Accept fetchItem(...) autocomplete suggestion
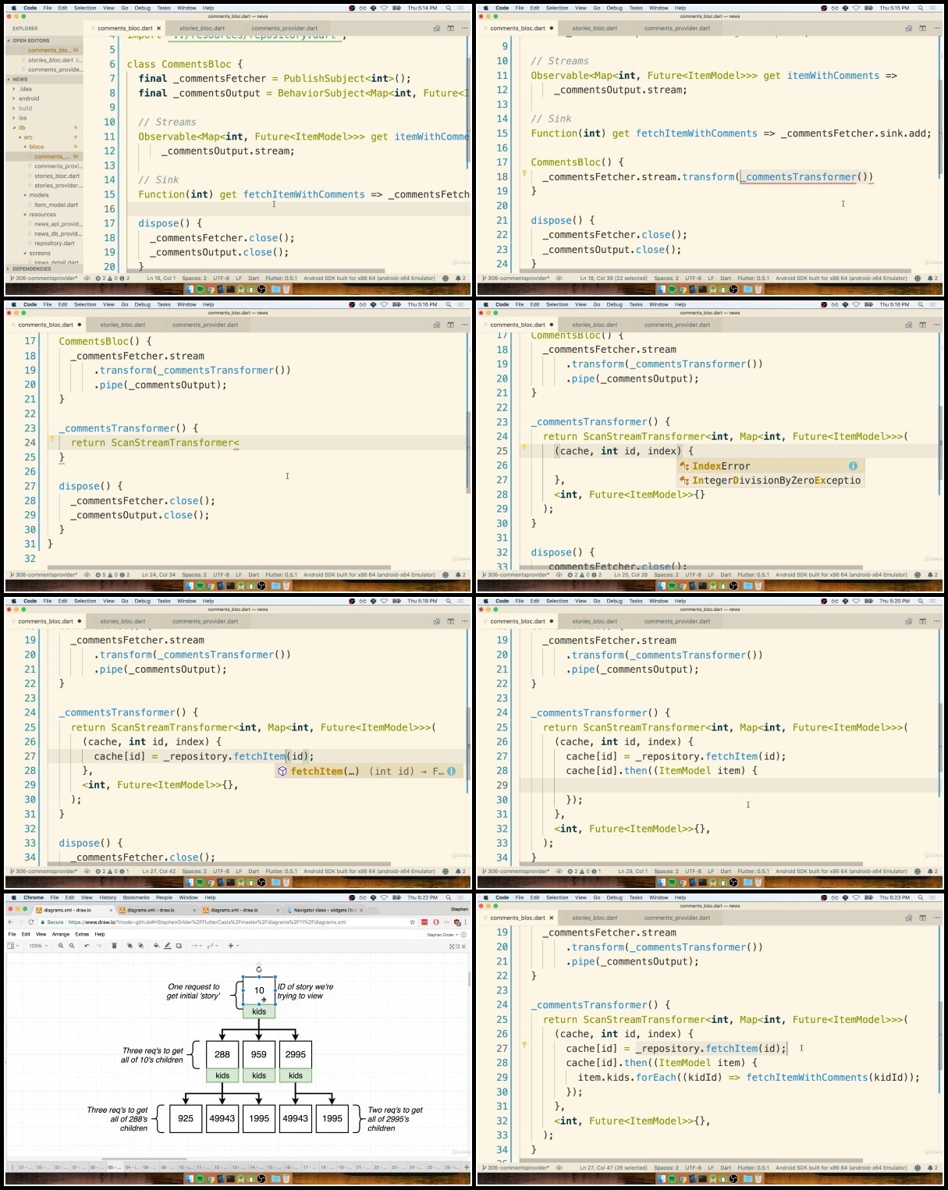 click(x=369, y=771)
